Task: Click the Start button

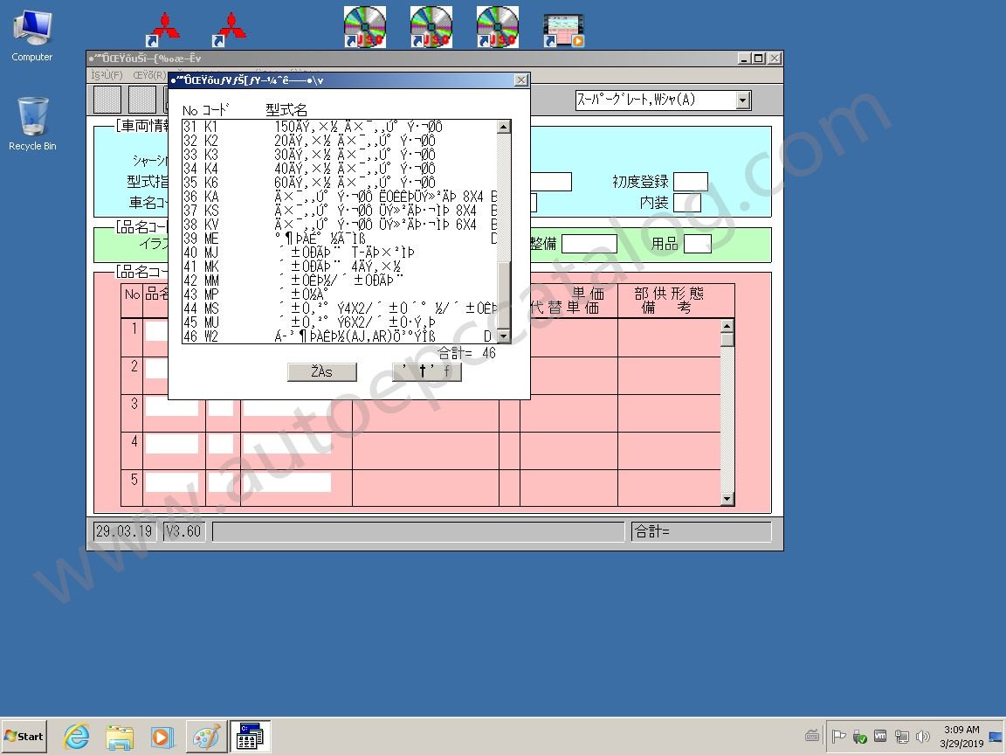Action: pyautogui.click(x=24, y=737)
